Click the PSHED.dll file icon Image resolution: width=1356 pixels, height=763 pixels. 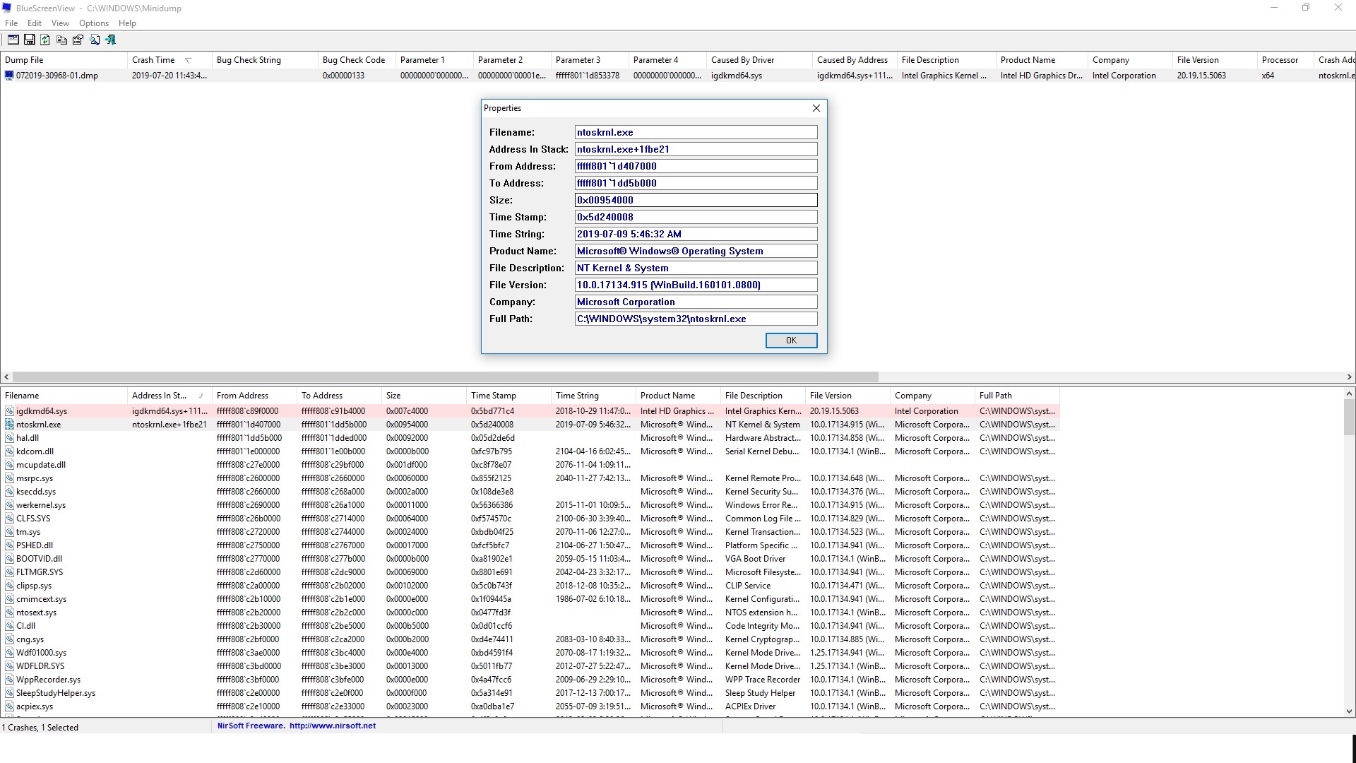[9, 545]
